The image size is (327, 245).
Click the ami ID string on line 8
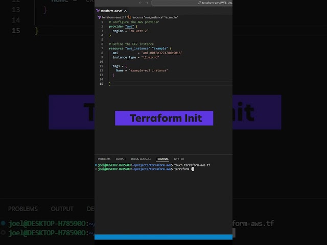(x=161, y=53)
